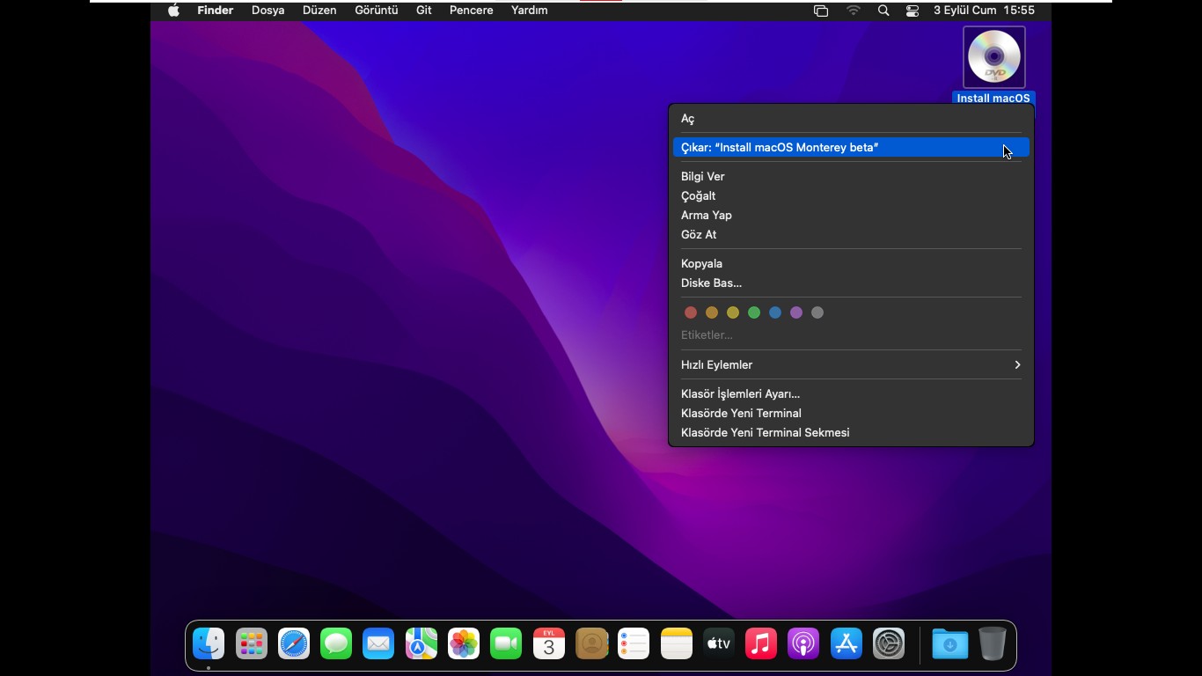Open the Reminders app icon
This screenshot has height=676, width=1202.
click(634, 644)
